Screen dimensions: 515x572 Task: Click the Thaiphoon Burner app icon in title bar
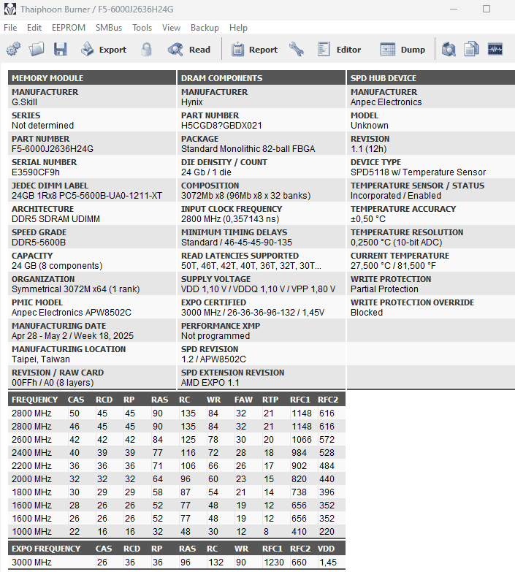9,9
